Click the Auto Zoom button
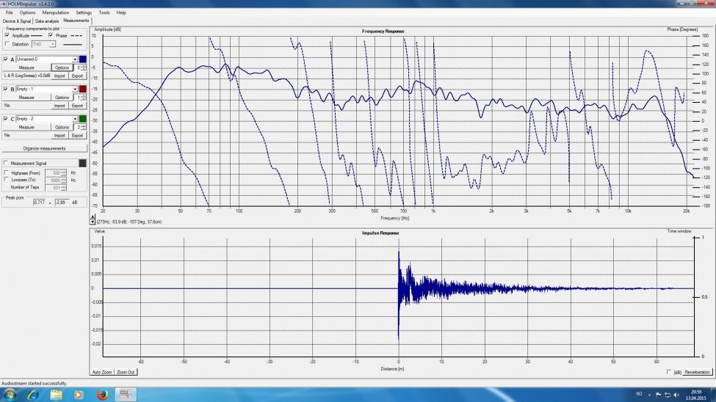This screenshot has height=402, width=716. (102, 373)
